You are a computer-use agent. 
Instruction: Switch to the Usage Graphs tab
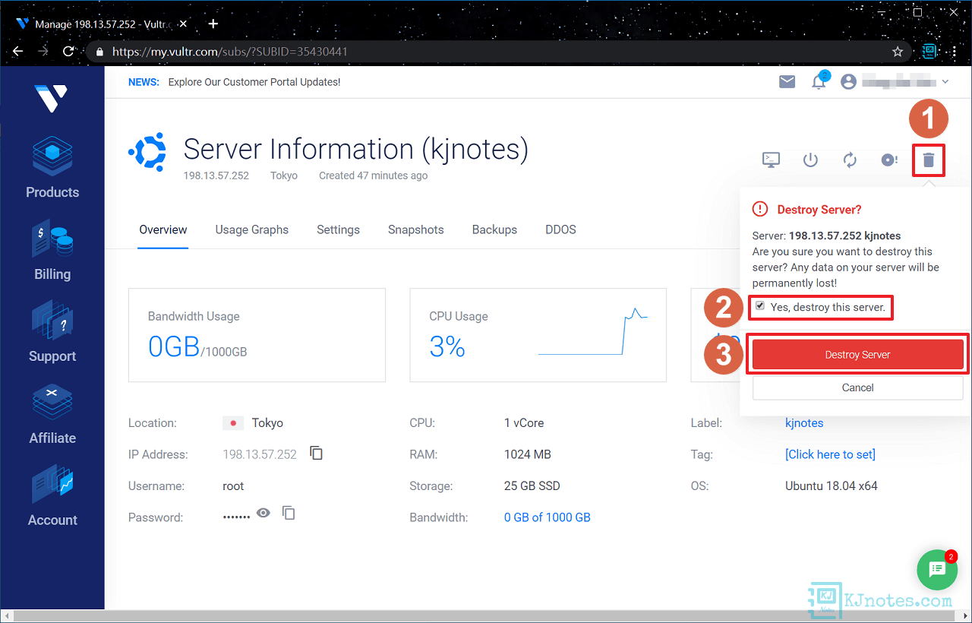click(252, 229)
